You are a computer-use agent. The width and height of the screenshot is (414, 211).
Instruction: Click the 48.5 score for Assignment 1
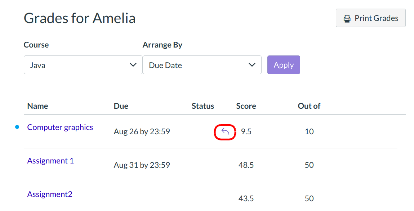[246, 165]
